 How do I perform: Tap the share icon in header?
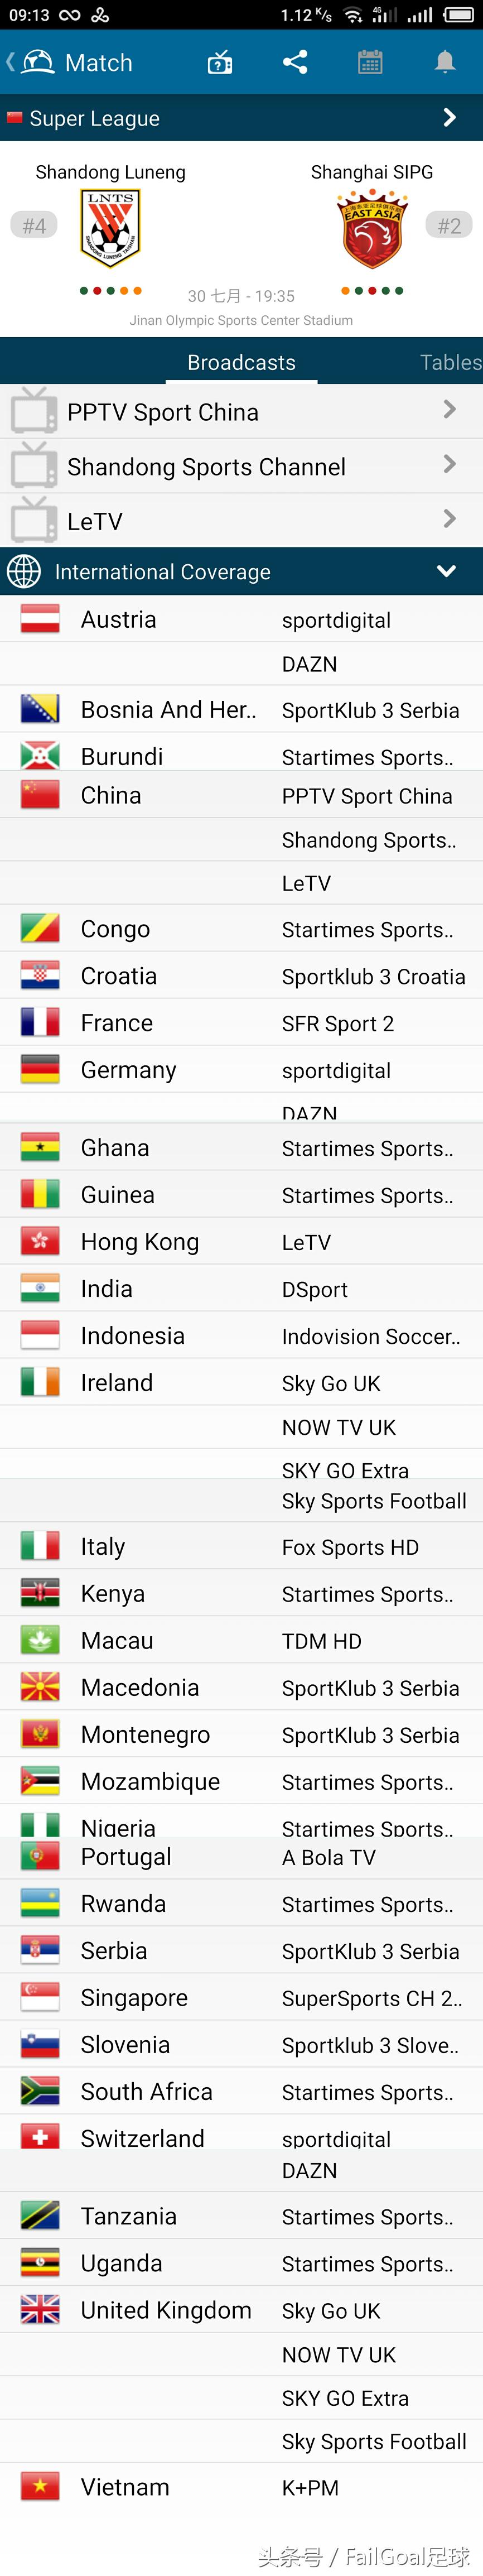[x=295, y=62]
